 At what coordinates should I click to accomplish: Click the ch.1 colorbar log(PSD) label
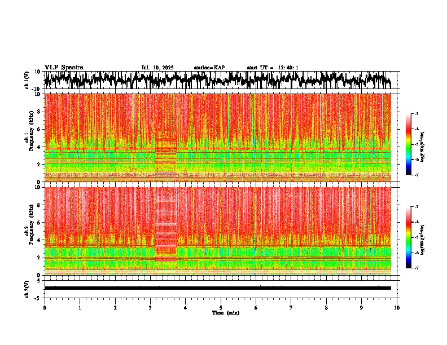pyautogui.click(x=423, y=147)
